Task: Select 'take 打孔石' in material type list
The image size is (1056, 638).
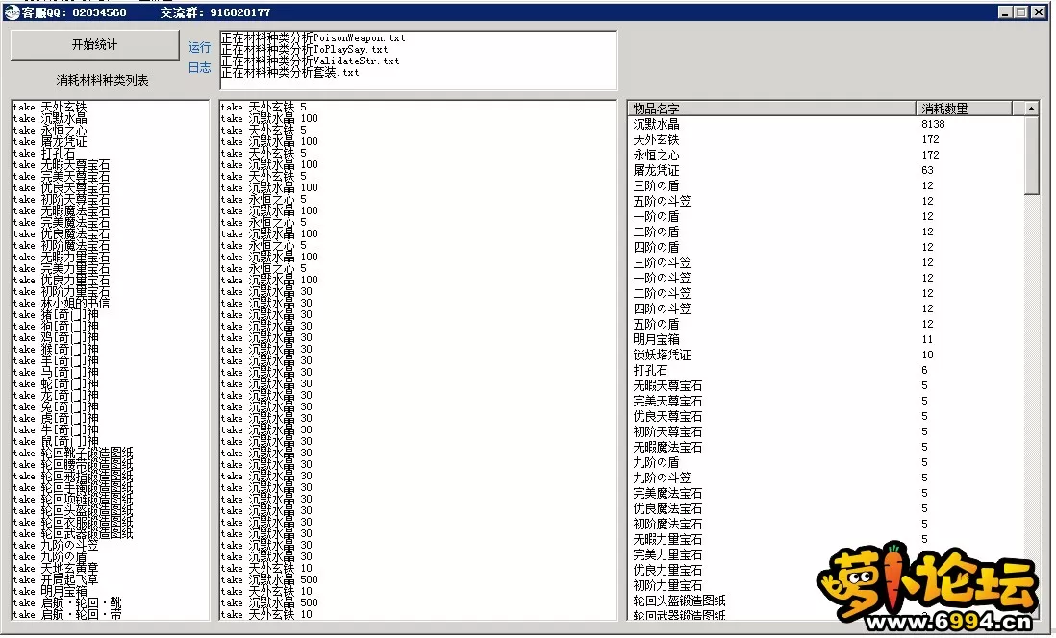Action: pyautogui.click(x=44, y=154)
